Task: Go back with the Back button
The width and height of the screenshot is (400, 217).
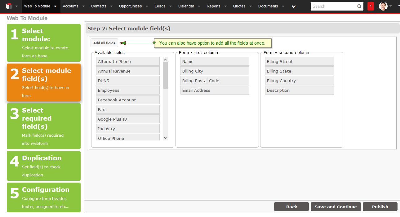Action: [x=291, y=207]
